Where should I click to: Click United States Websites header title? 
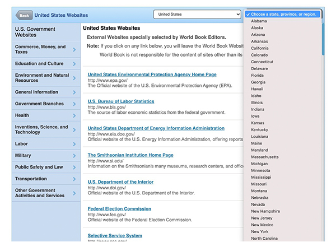[x=61, y=15]
